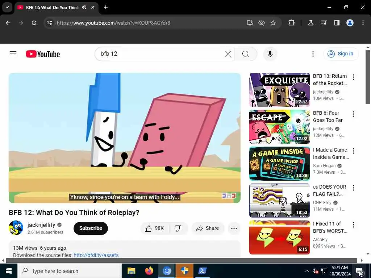Click the install app icon in address bar
Viewport: 371px width, 278px height.
pos(250,23)
